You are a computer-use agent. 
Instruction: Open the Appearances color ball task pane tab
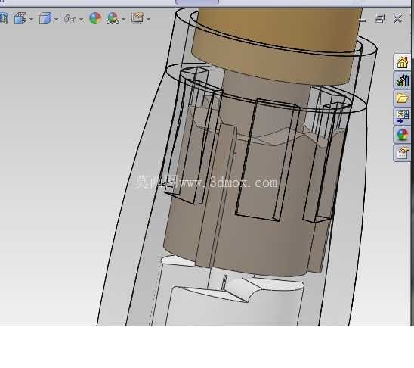click(402, 135)
